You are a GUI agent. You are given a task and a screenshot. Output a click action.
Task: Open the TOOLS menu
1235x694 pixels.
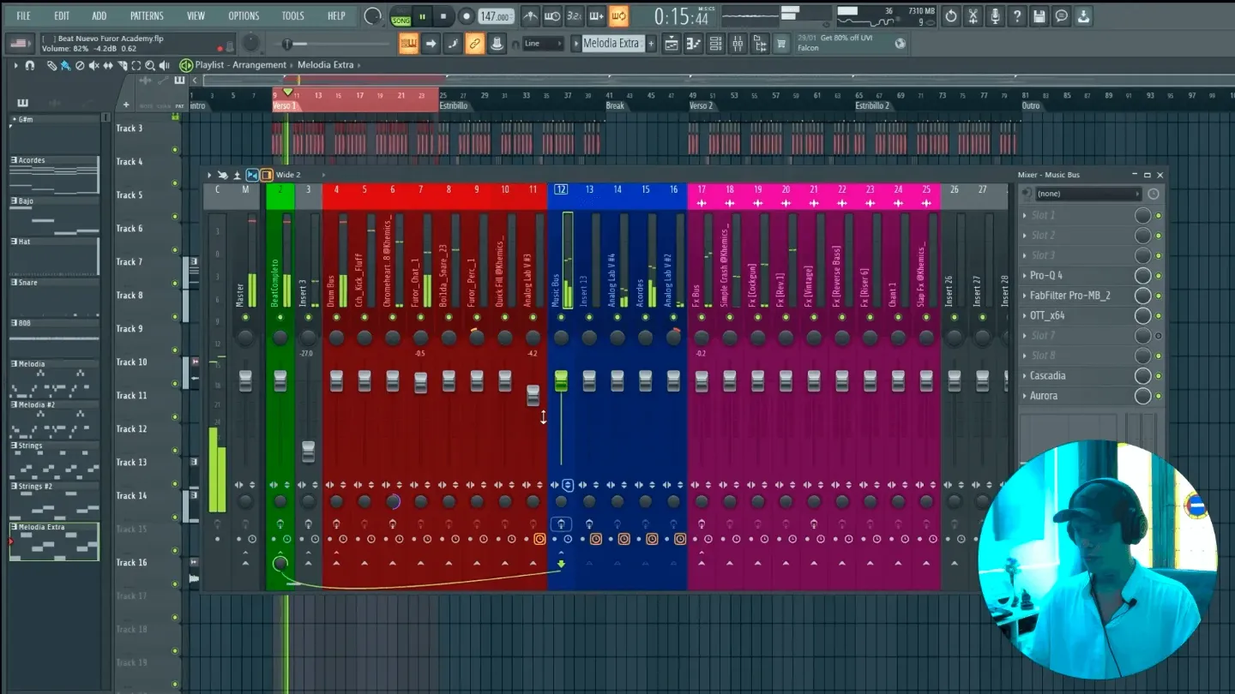pyautogui.click(x=292, y=15)
